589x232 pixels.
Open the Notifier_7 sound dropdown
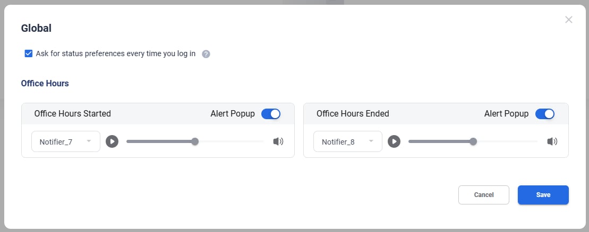point(66,141)
